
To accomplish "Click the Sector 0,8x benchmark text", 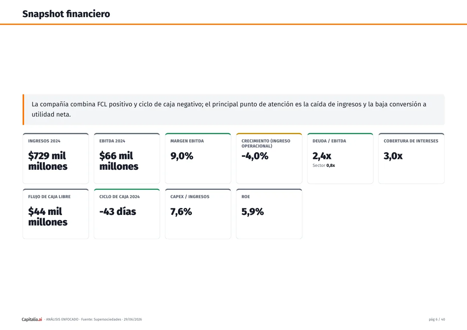I will click(324, 165).
